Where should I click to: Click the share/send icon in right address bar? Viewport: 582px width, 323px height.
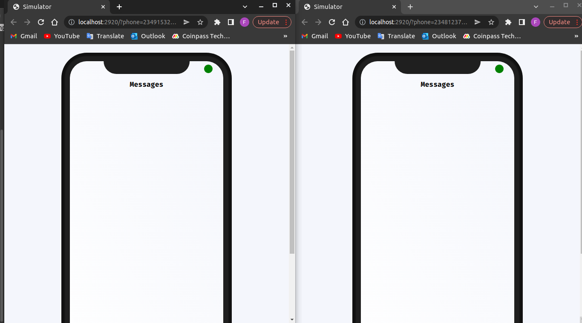(x=477, y=22)
